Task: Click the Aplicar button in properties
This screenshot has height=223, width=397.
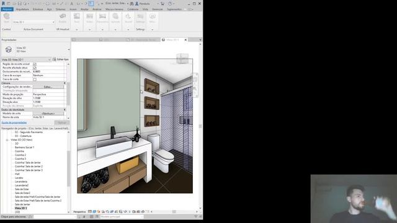Action: [62, 123]
